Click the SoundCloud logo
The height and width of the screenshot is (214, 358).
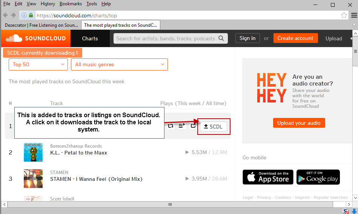click(36, 38)
